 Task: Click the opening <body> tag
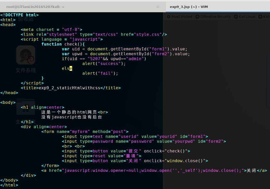click(x=8, y=103)
